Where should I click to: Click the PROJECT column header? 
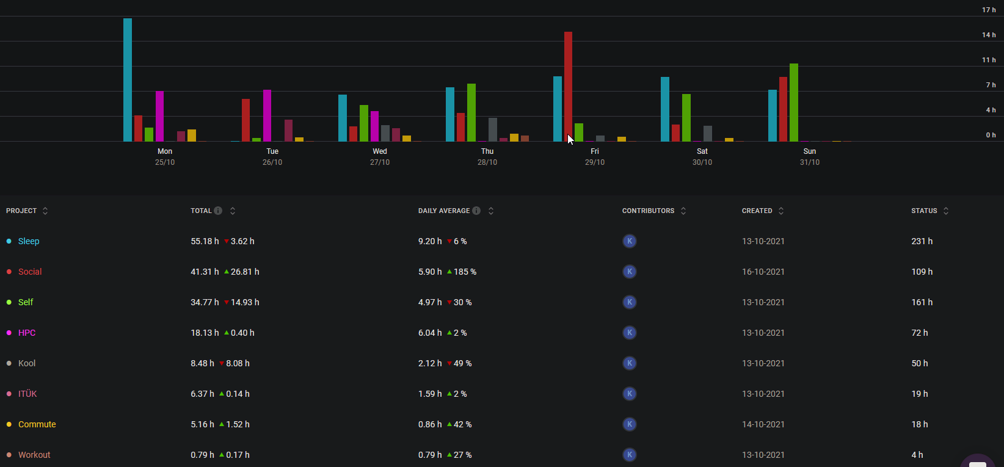click(x=21, y=211)
